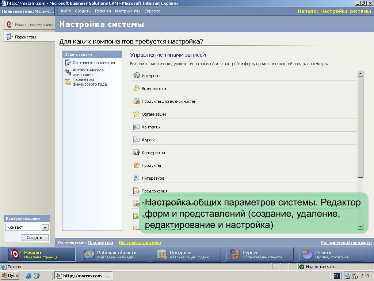This screenshot has height=281, width=374.
Task: Click the Контакты record type icon
Action: pos(137,127)
